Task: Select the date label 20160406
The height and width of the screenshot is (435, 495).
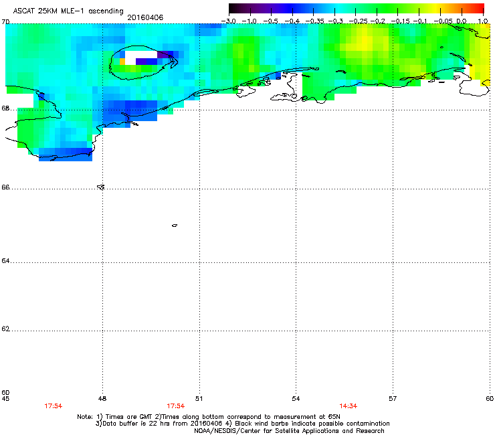Action: pos(145,17)
